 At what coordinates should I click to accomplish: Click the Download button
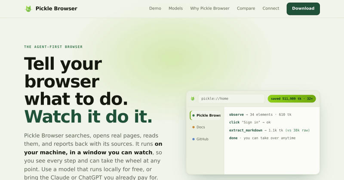tap(303, 9)
